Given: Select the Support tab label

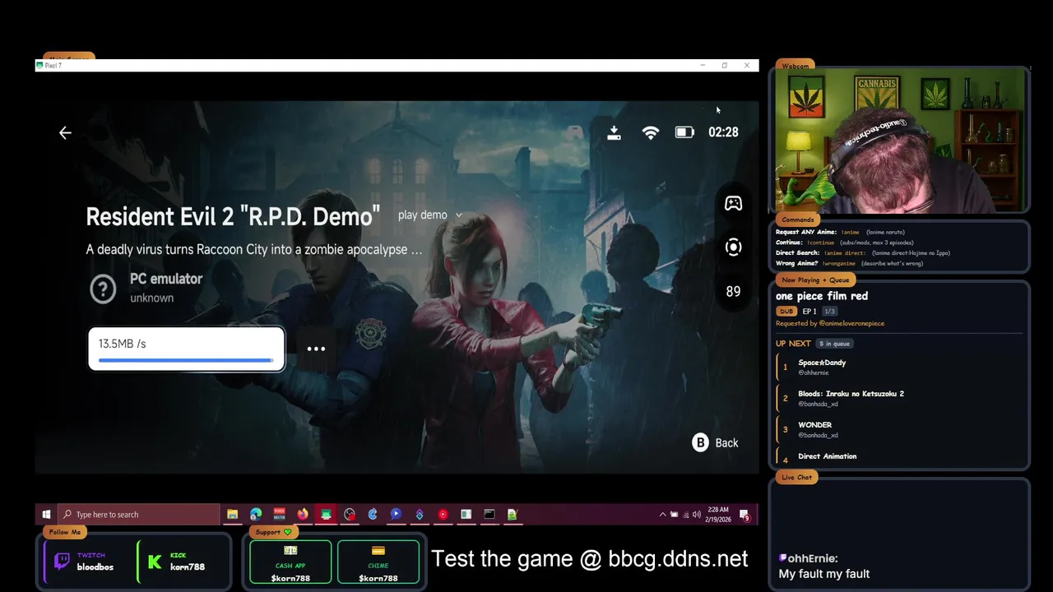Looking at the screenshot, I should (x=273, y=532).
